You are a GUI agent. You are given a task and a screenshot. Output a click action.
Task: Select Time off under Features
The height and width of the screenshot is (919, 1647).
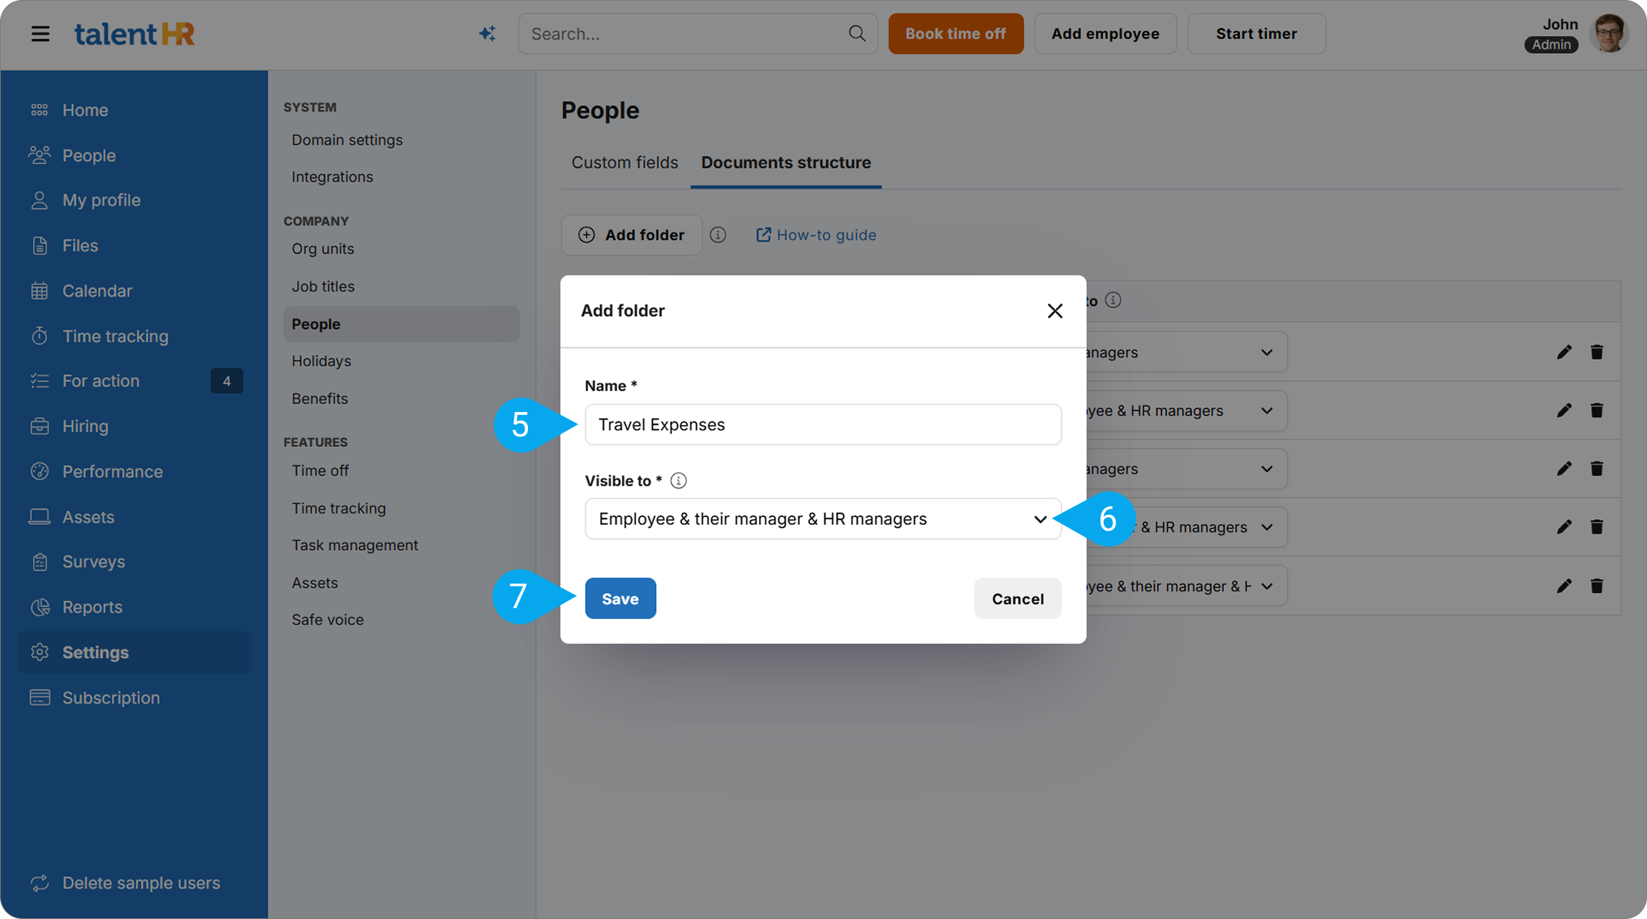[320, 471]
